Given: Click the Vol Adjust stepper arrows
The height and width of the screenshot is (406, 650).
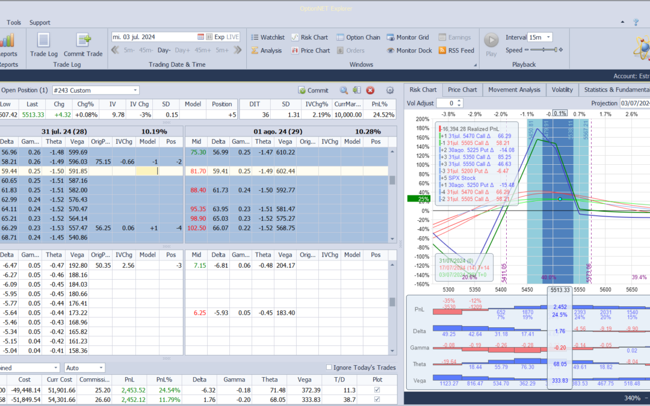Looking at the screenshot, I should (x=459, y=103).
